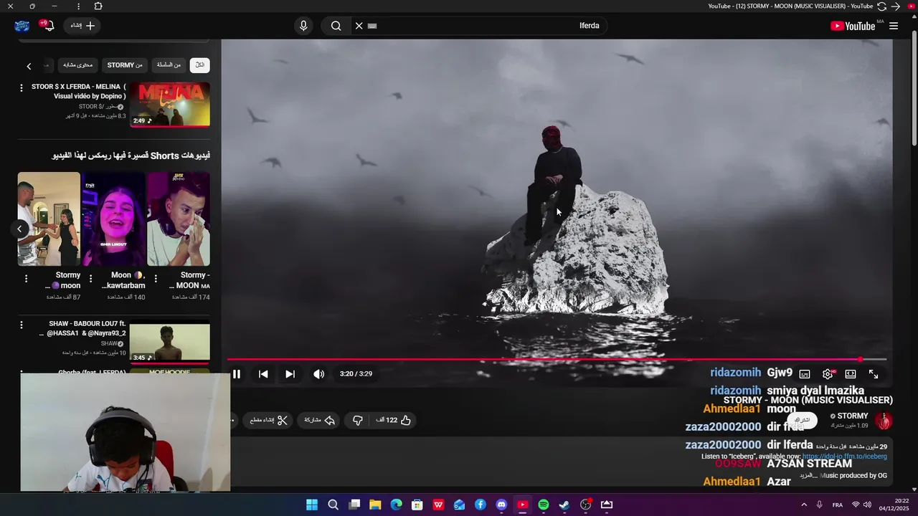Image resolution: width=918 pixels, height=516 pixels.
Task: Open FRA language input switcher
Action: [838, 505]
